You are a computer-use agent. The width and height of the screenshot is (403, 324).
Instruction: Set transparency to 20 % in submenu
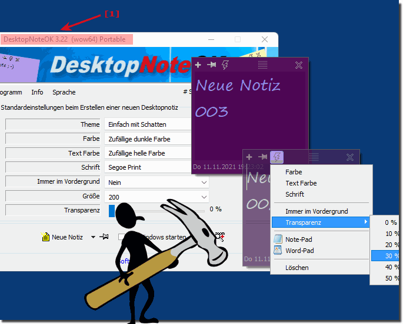385,245
